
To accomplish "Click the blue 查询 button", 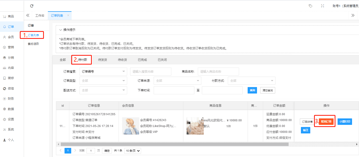I will pos(252,90).
